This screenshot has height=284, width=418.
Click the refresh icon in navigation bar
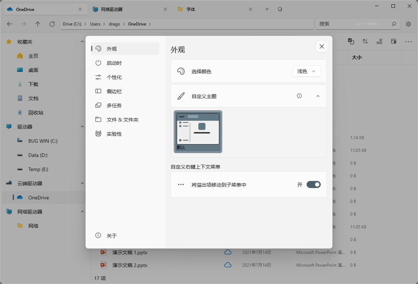[x=52, y=24]
